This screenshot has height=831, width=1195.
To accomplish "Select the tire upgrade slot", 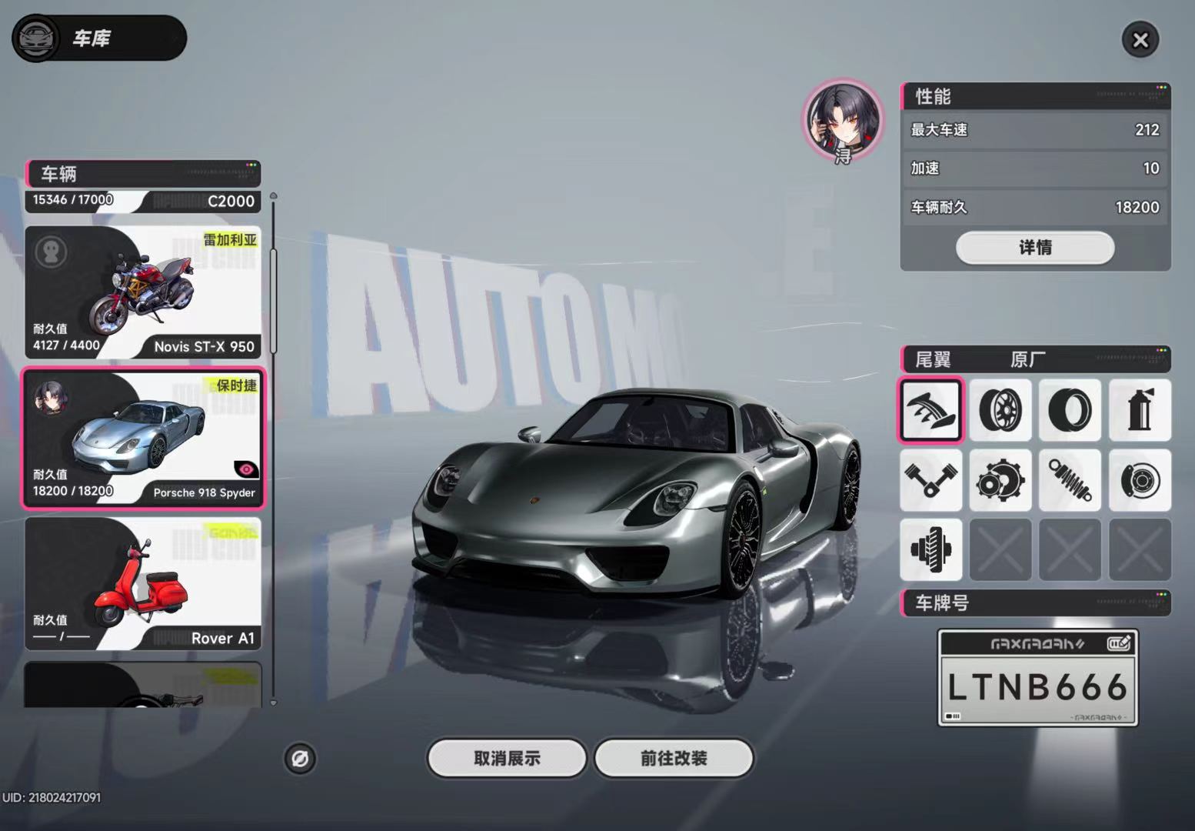I will tap(1070, 410).
